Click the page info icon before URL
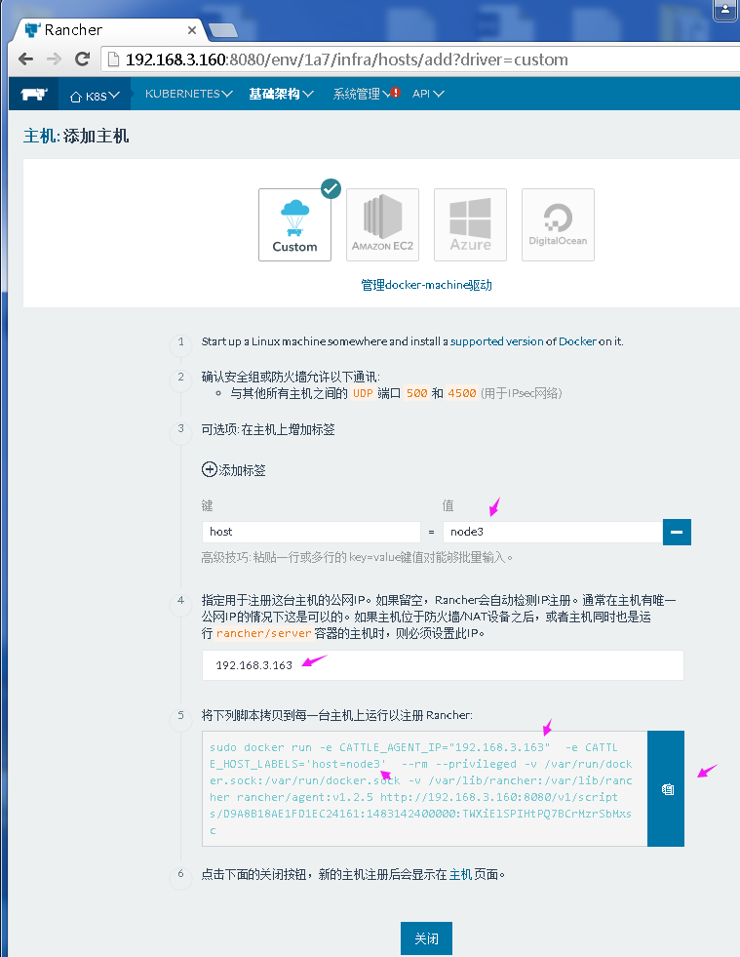Screen dimensions: 740x957 113,60
